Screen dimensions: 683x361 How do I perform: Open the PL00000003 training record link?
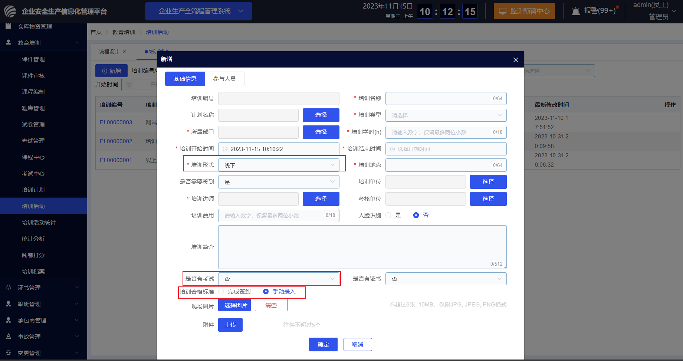(116, 122)
